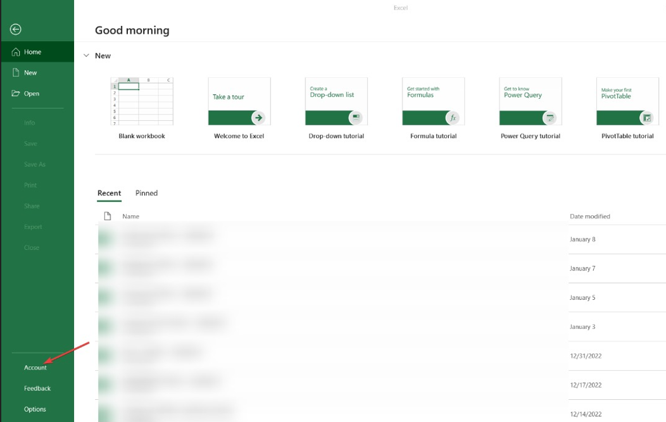Click the Drop-down tutorial label
This screenshot has width=666, height=422.
336,136
